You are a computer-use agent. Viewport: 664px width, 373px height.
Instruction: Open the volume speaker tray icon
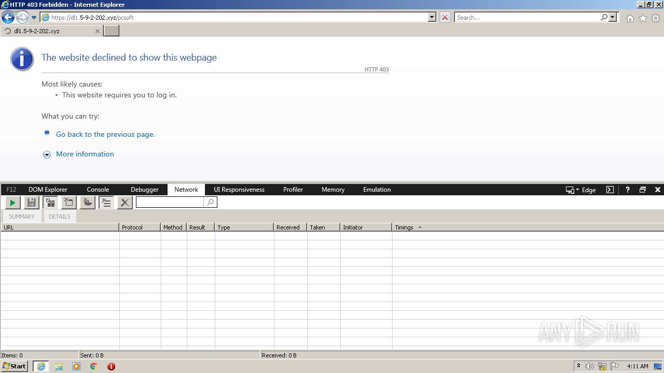590,366
